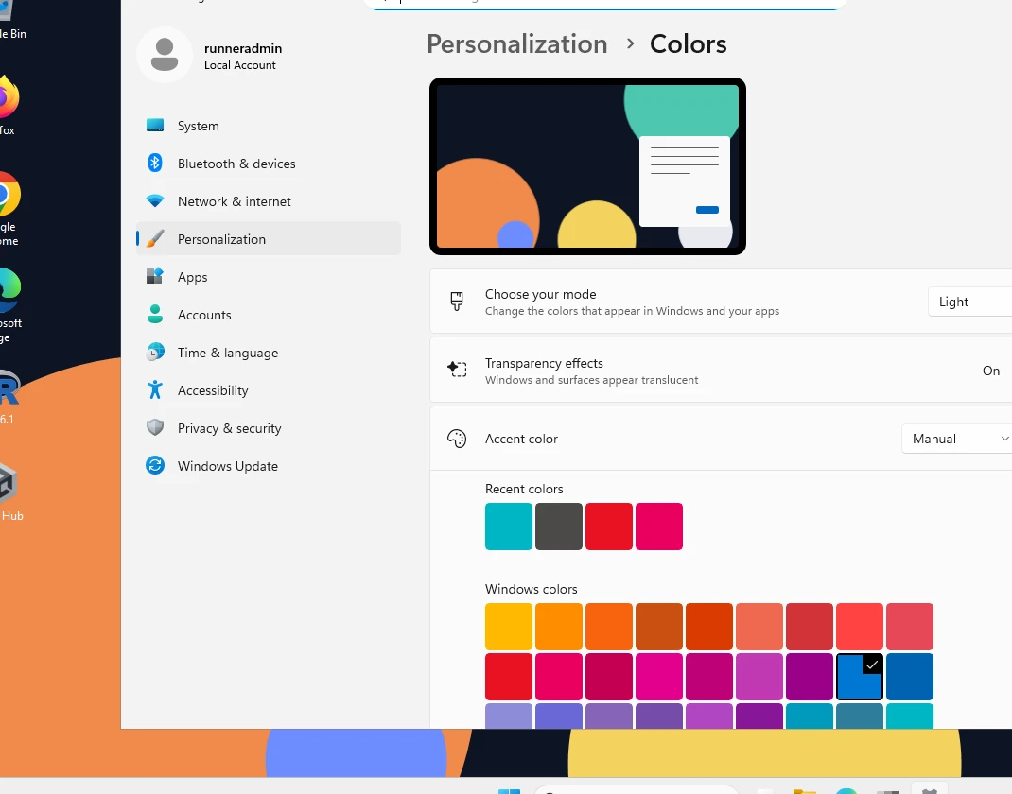1012x794 pixels.
Task: Click the runneradmin profile avatar
Action: [165, 55]
